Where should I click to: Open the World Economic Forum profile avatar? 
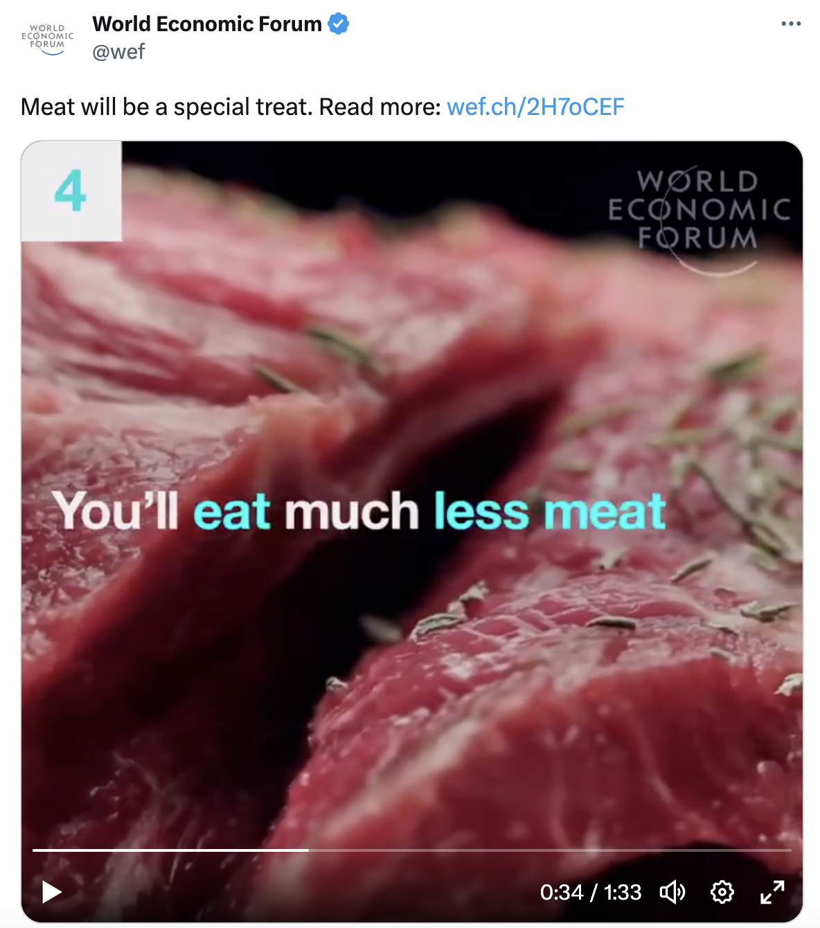tap(48, 38)
